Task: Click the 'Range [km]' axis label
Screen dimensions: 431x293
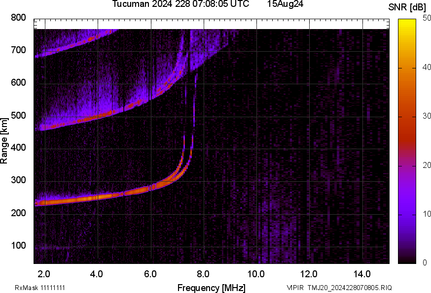Action: [4, 141]
